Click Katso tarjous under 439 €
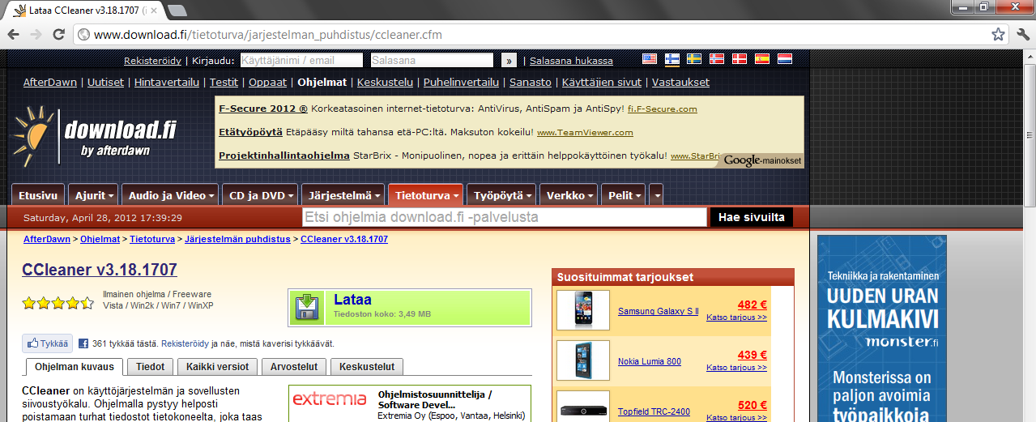This screenshot has height=422, width=1036. (x=736, y=368)
